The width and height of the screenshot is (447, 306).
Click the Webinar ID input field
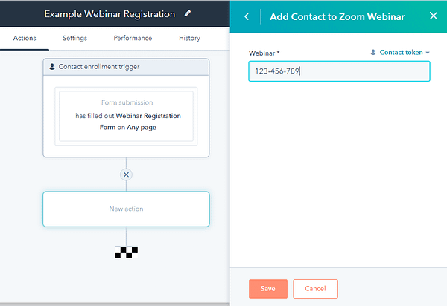(x=339, y=71)
